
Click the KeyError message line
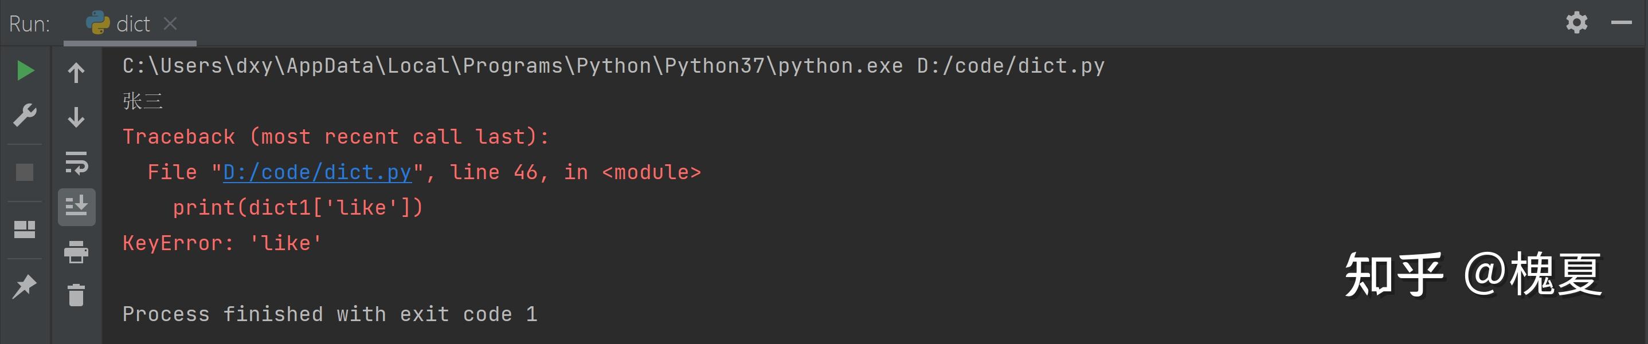pos(221,242)
